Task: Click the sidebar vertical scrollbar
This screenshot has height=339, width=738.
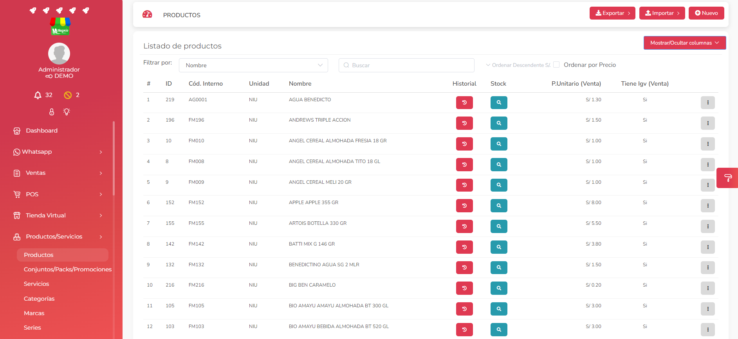Action: coord(114,158)
